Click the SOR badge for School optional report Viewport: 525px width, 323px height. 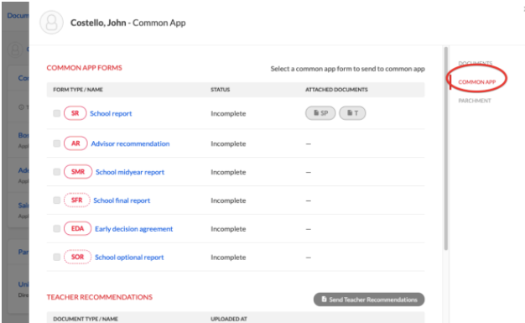[77, 257]
